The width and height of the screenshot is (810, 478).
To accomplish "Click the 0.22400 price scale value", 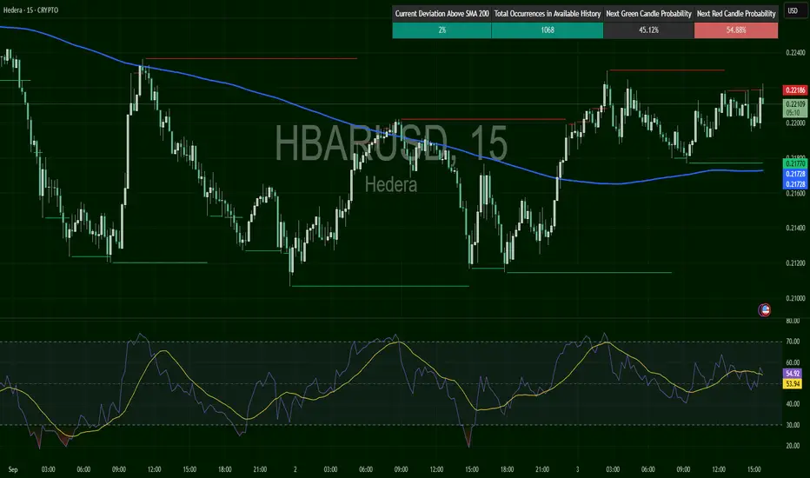I will pyautogui.click(x=795, y=53).
